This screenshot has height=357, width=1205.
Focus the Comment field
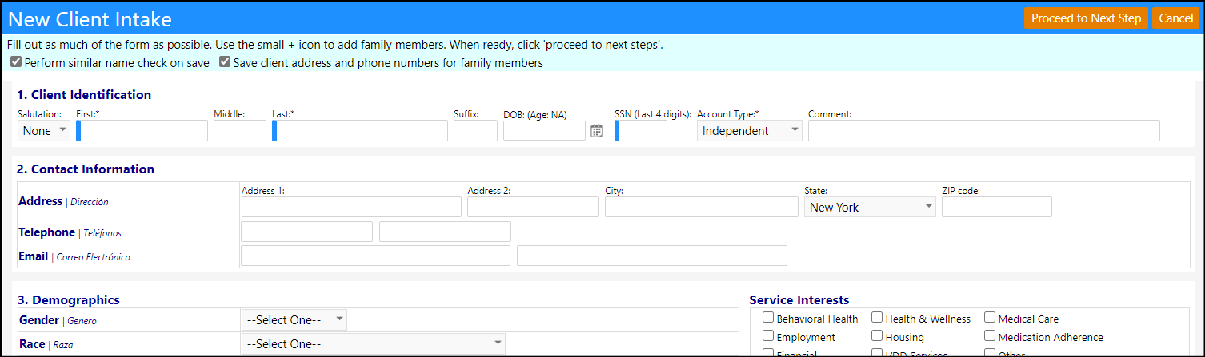983,131
